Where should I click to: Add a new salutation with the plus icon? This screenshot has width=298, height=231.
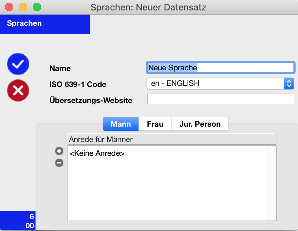pyautogui.click(x=59, y=151)
